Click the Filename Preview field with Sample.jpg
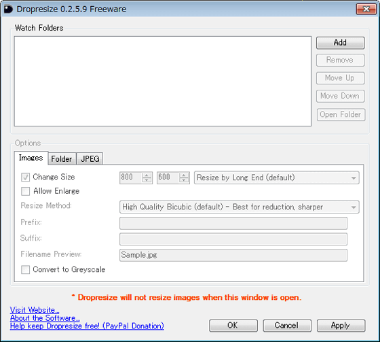The image size is (380, 342). 233,255
